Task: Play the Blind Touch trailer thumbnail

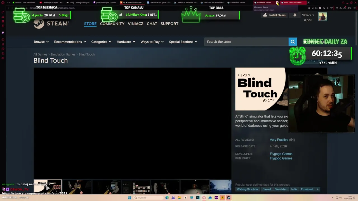Action: 48,187
